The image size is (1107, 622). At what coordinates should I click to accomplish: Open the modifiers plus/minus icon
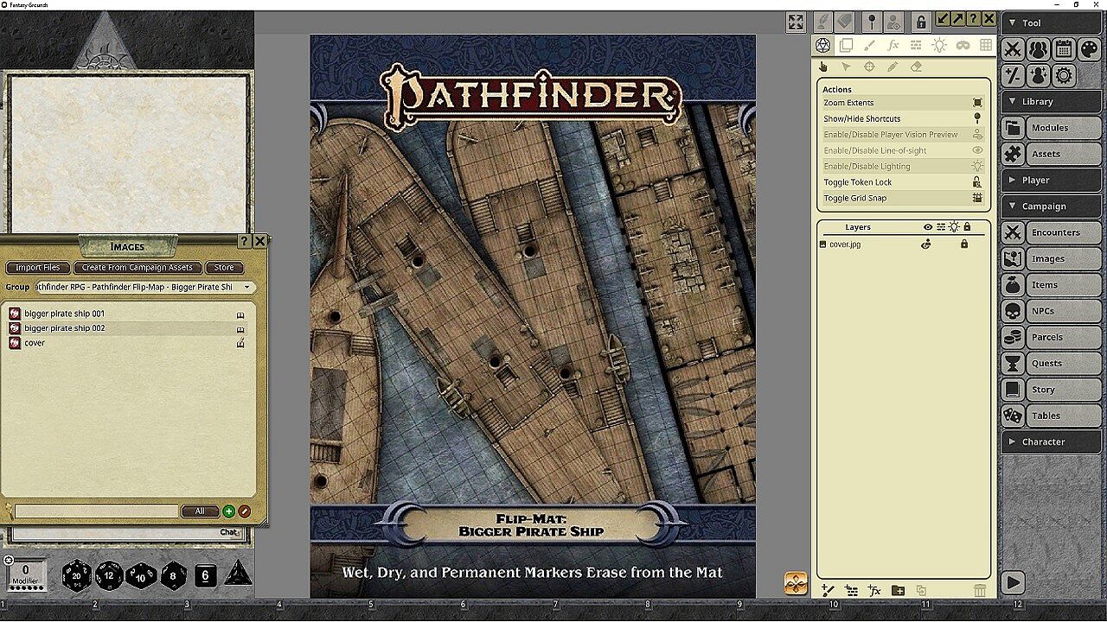[1013, 75]
